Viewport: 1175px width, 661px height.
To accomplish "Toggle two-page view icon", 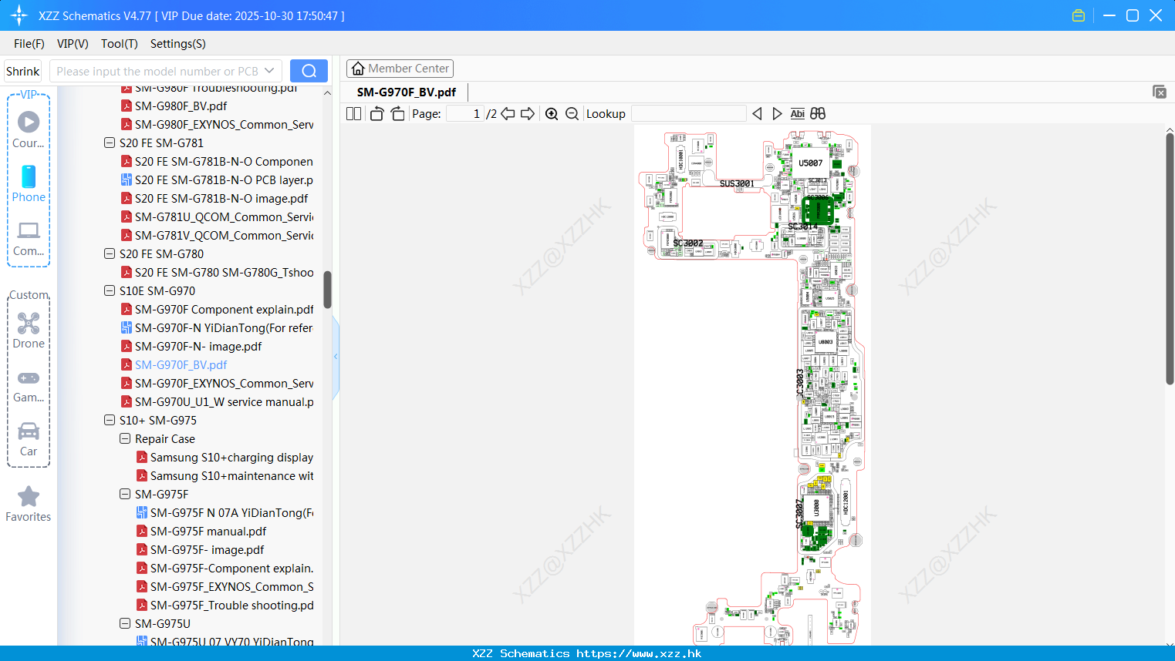I will 354,114.
